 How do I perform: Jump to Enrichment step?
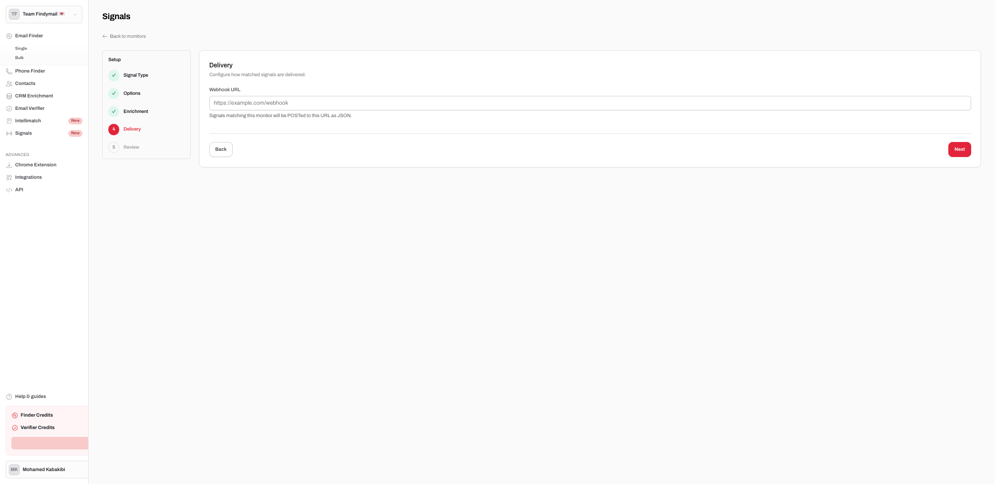(x=136, y=111)
